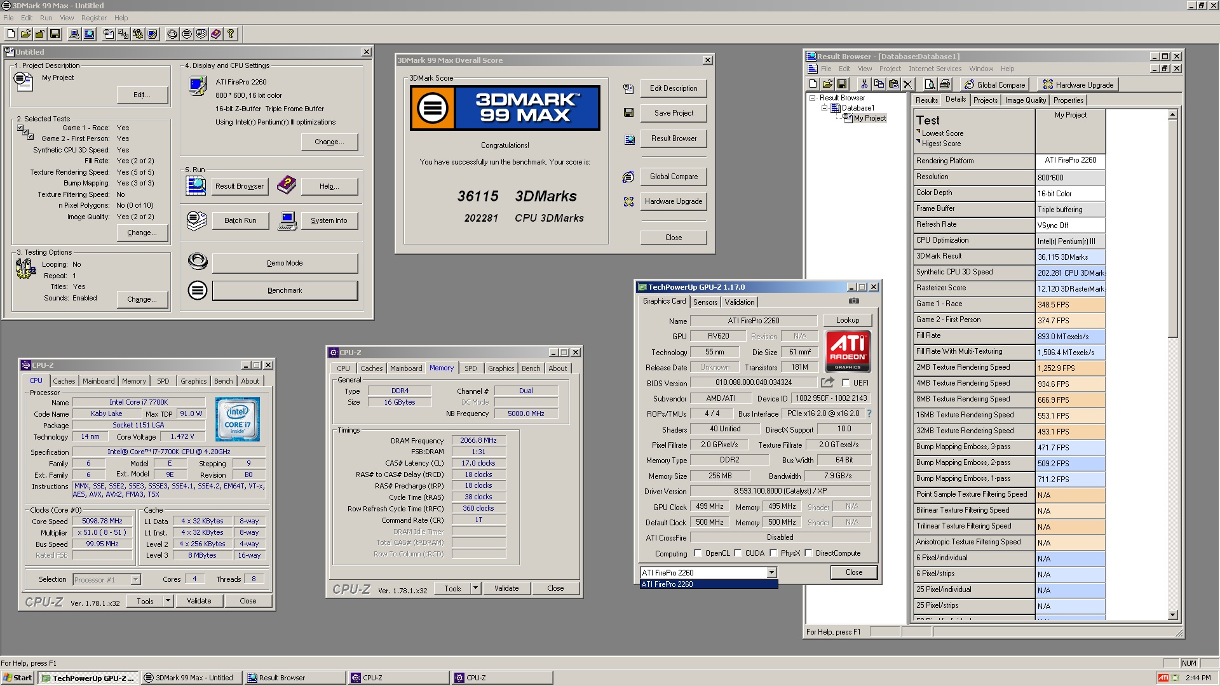Click the Result Browser details scrollbar up arrow

click(1173, 115)
